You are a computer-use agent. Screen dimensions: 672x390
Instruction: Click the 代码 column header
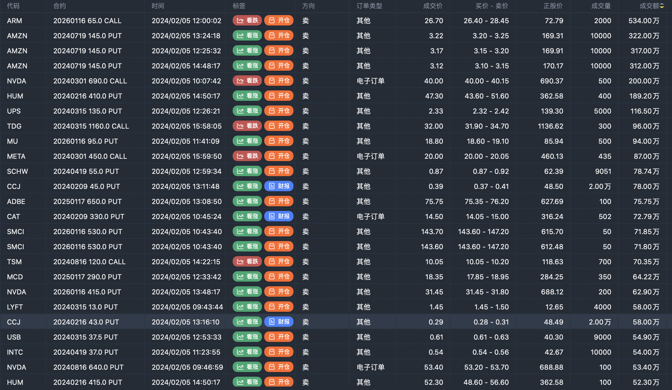tap(13, 6)
